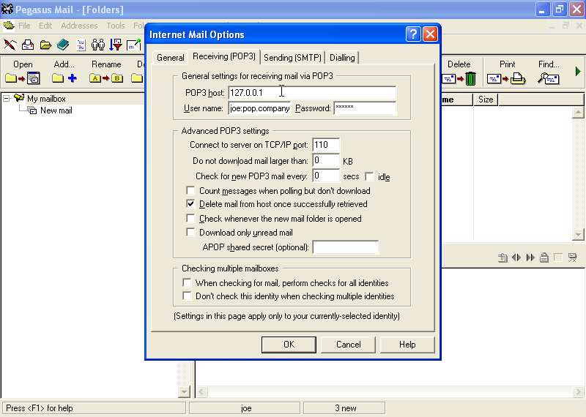Click the Print message button

[x=507, y=72]
